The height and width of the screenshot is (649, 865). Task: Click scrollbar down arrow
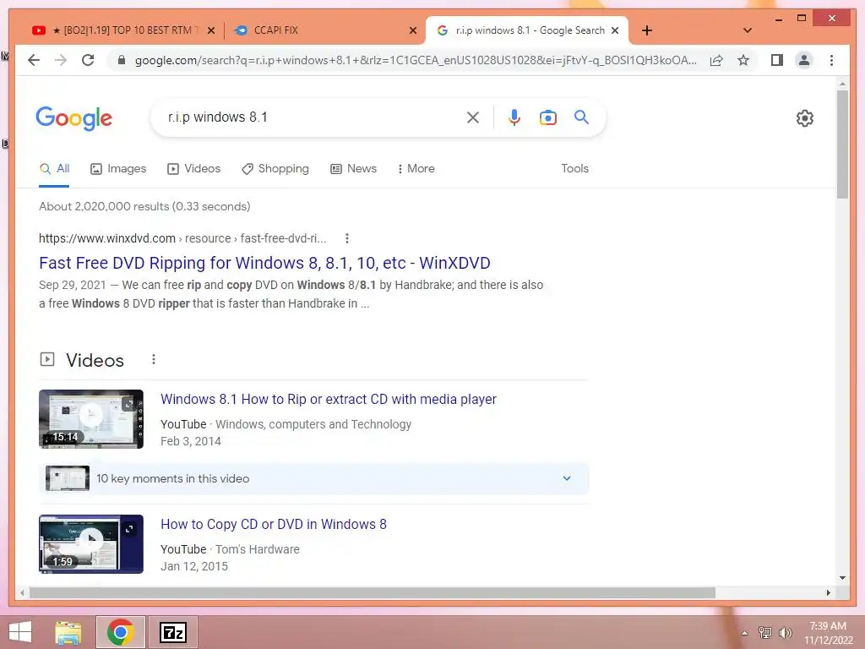click(x=842, y=578)
